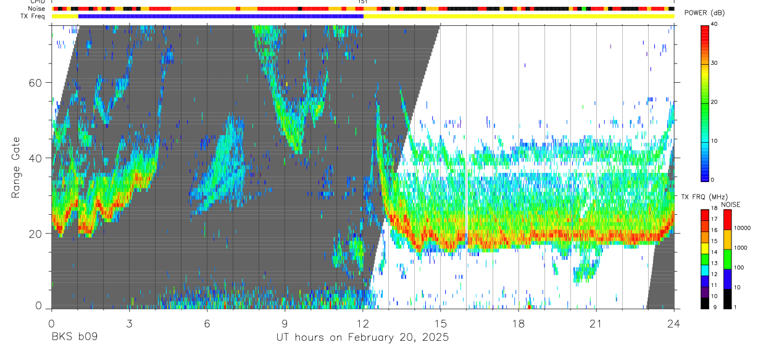The height and width of the screenshot is (350, 758).
Task: Click the x-axis tick label '18'
Action: point(519,323)
